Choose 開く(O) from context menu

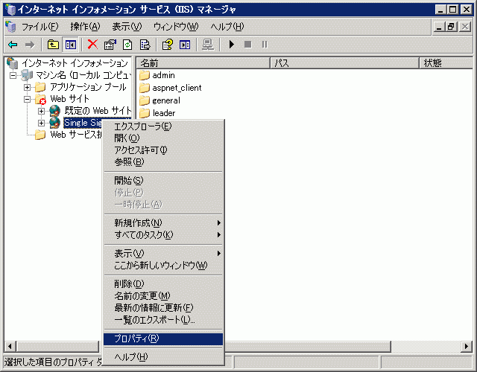pos(163,138)
